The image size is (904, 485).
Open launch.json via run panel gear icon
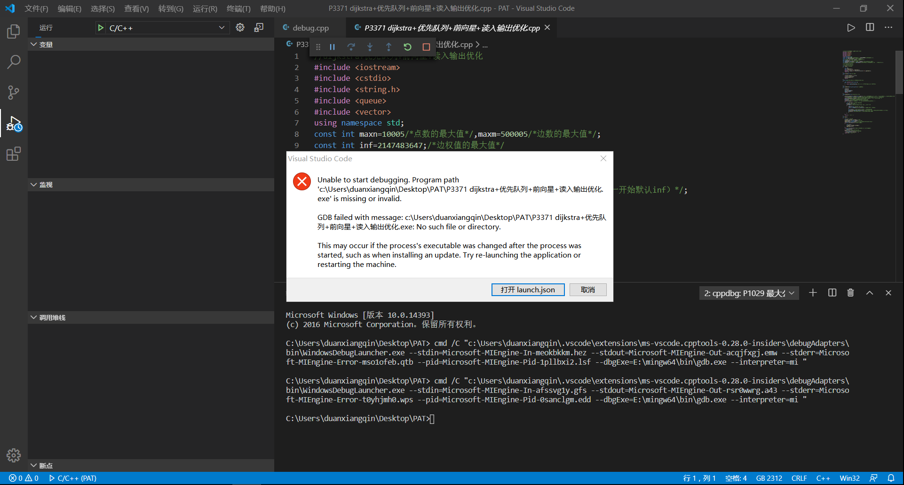click(240, 27)
